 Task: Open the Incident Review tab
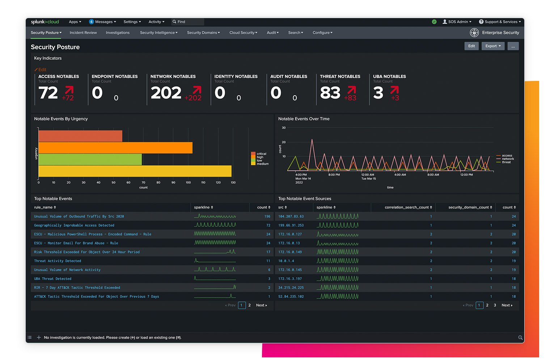[x=83, y=32]
